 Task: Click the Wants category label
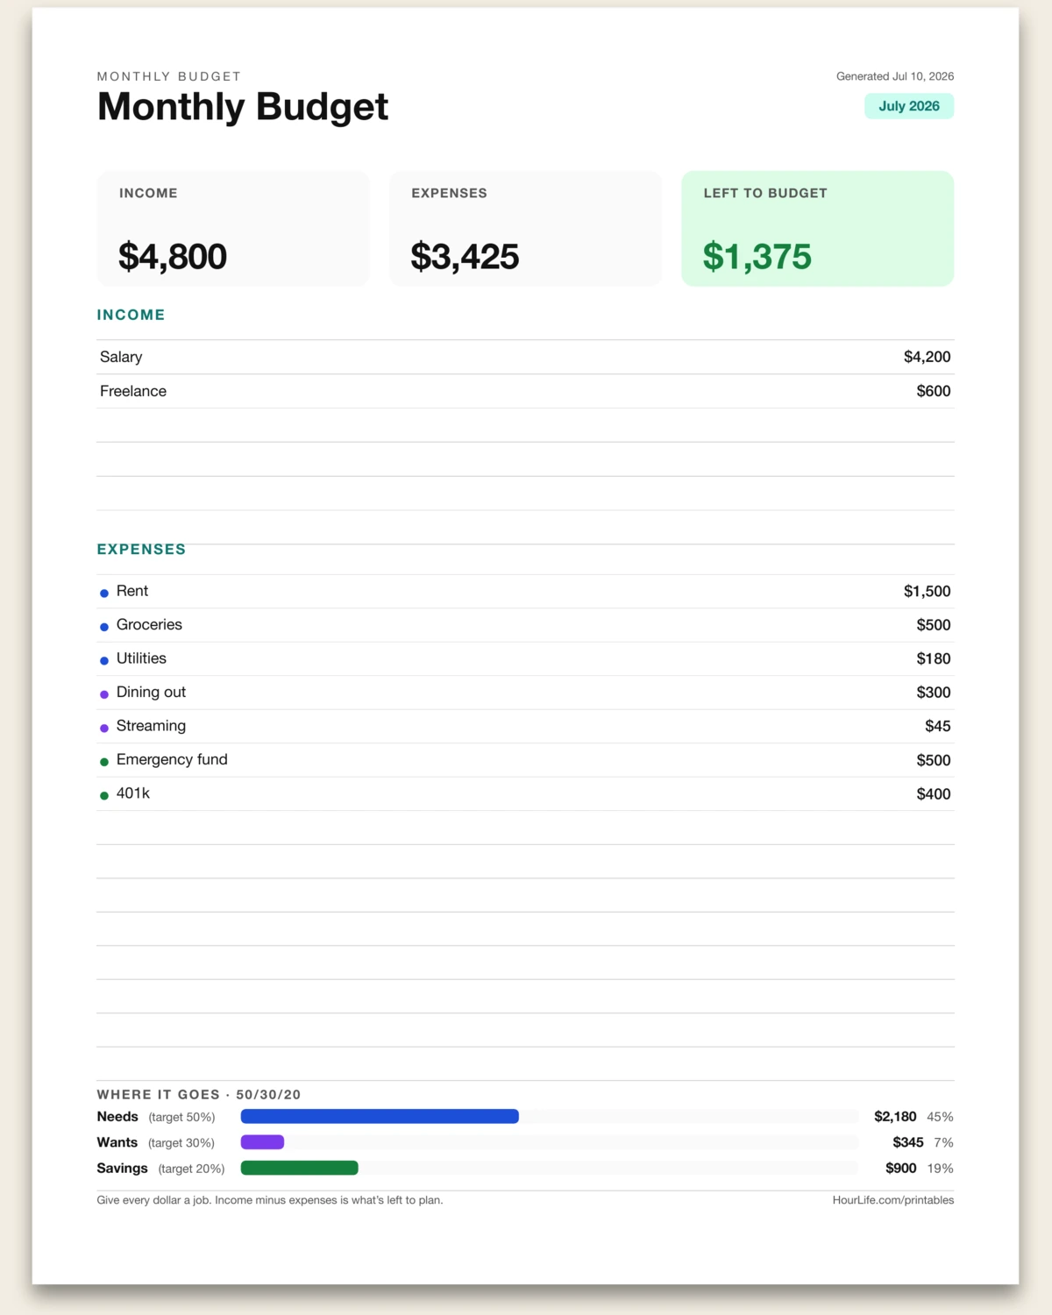(117, 1142)
